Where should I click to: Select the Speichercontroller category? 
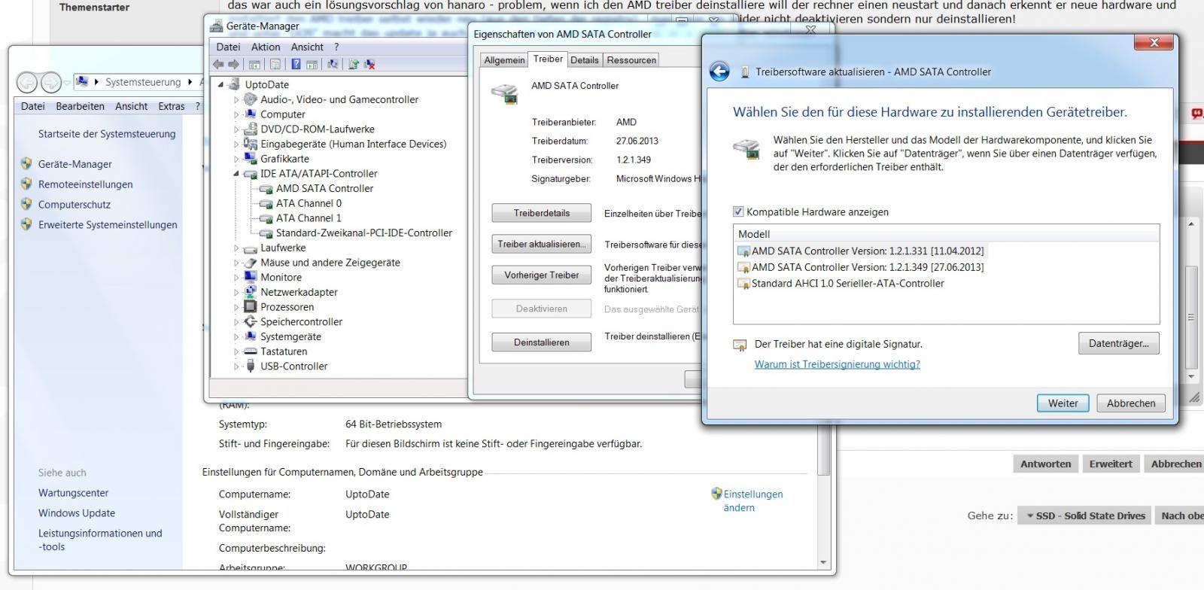click(x=301, y=322)
